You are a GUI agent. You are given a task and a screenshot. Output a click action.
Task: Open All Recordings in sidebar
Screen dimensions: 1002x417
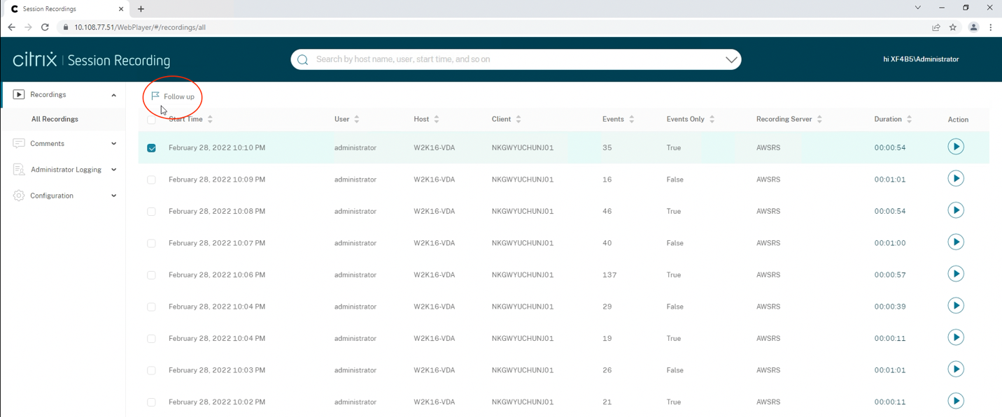(x=55, y=119)
